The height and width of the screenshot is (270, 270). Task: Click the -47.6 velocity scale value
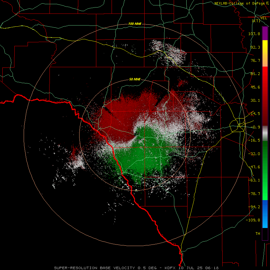(x=254, y=167)
